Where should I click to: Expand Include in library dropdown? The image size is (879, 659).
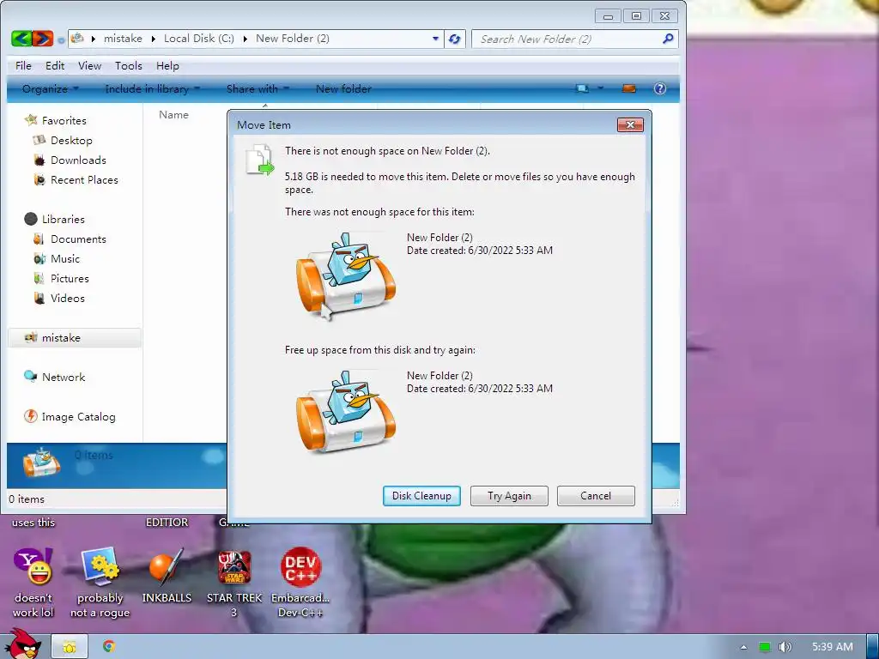click(x=153, y=88)
